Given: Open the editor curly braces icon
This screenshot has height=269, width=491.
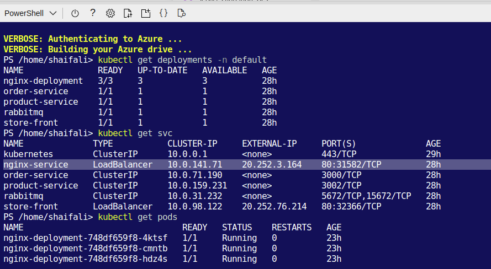Looking at the screenshot, I should (x=163, y=13).
